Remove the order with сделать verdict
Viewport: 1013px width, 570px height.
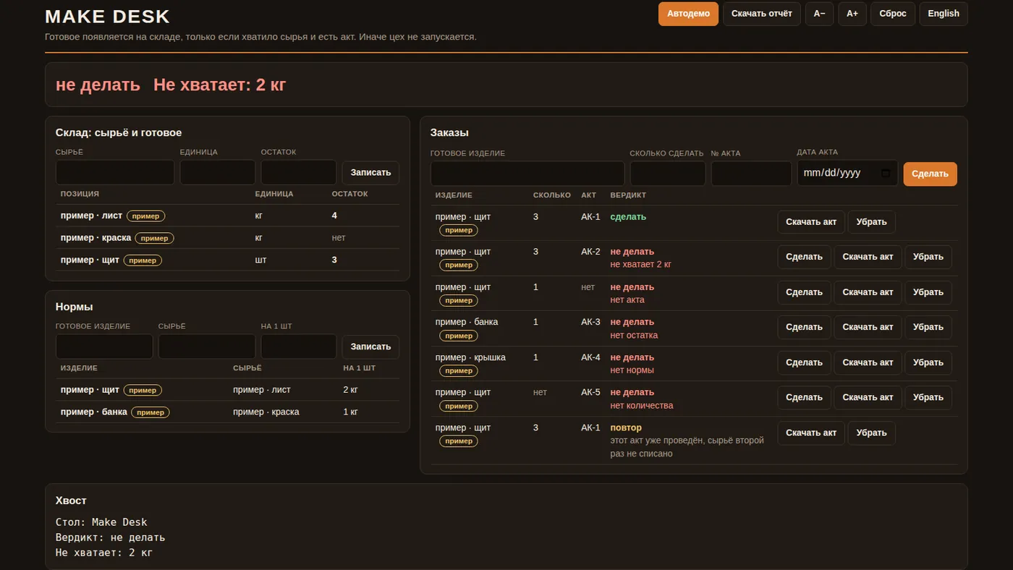coord(872,222)
